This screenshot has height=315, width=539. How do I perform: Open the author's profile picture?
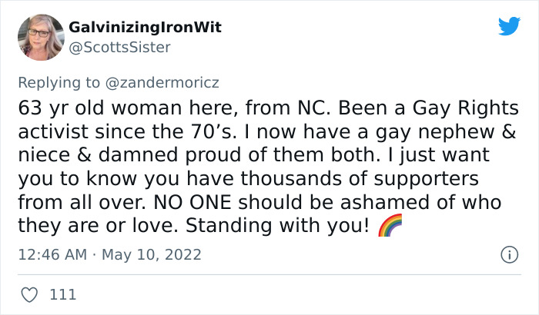[x=39, y=36]
